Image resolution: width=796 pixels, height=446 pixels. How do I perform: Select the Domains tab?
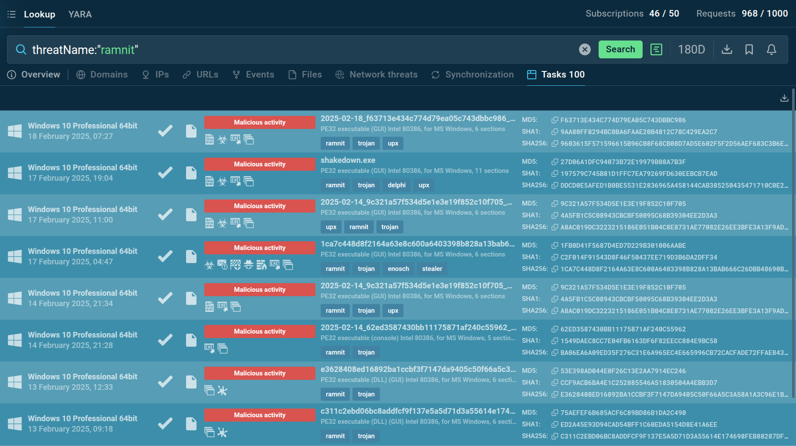[x=102, y=74]
